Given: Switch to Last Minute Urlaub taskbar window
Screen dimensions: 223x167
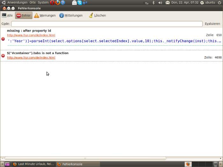Looking at the screenshot, I should [33, 164].
